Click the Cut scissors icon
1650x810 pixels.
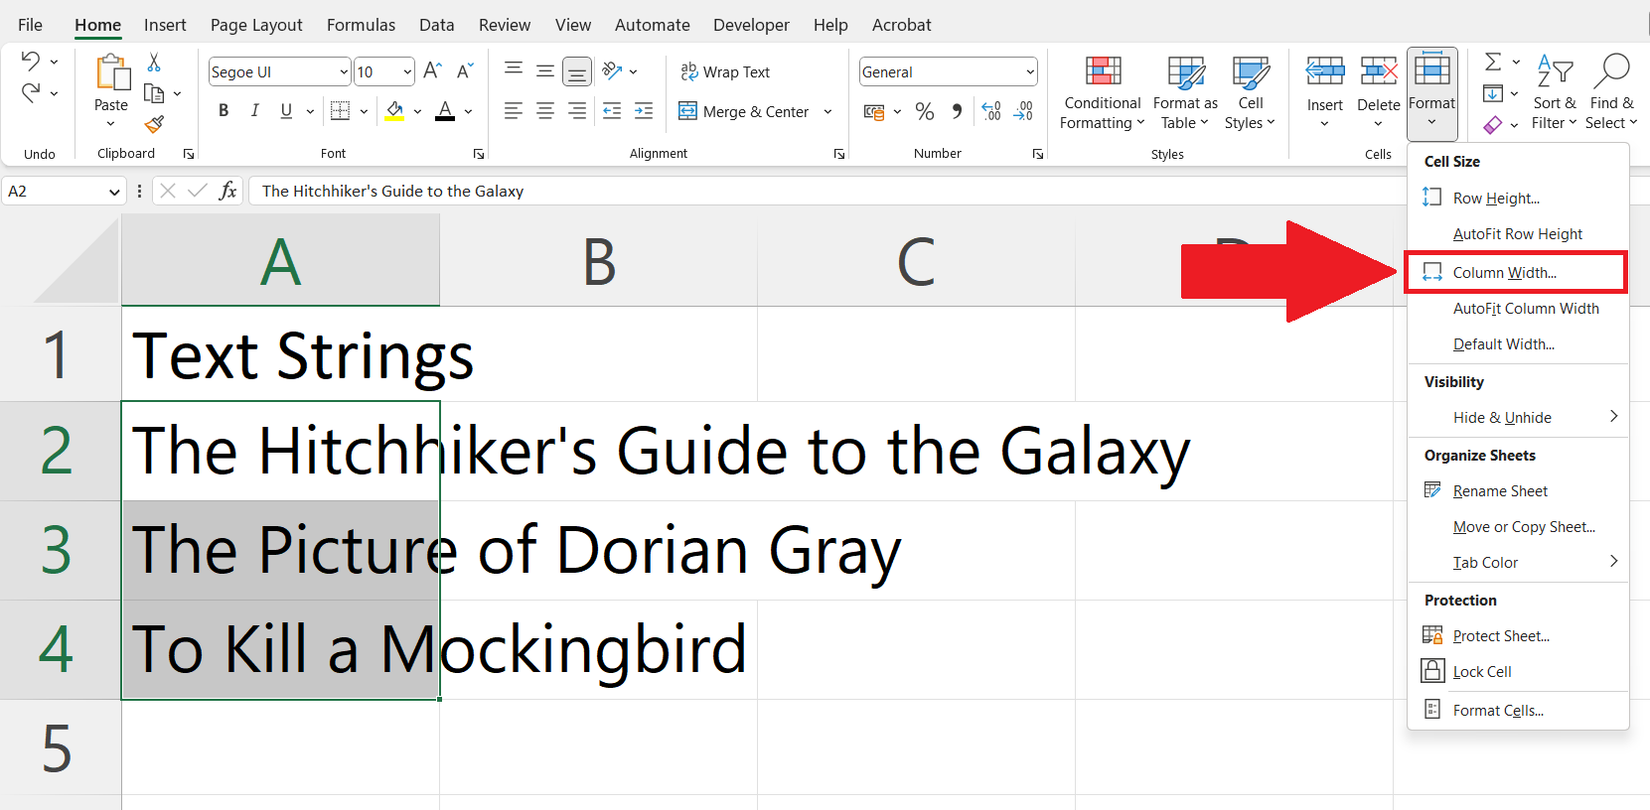point(154,63)
